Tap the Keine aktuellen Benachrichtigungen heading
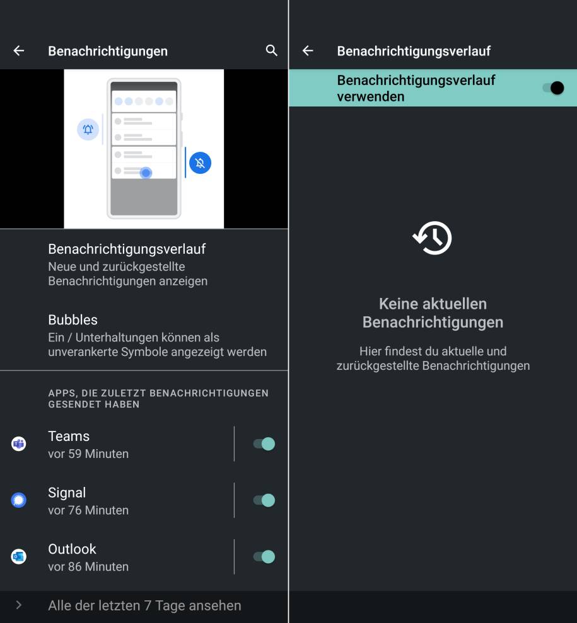Image resolution: width=577 pixels, height=623 pixels. pos(433,313)
